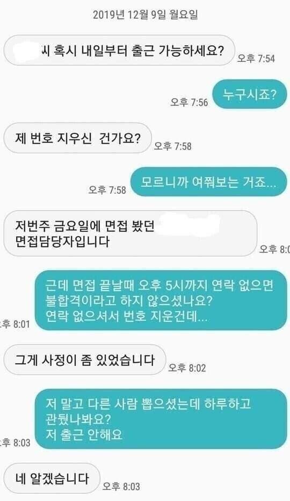Tap the 오후 7:58 timestamp beside the teal bubble
This screenshot has width=290, height=501.
(x=107, y=190)
